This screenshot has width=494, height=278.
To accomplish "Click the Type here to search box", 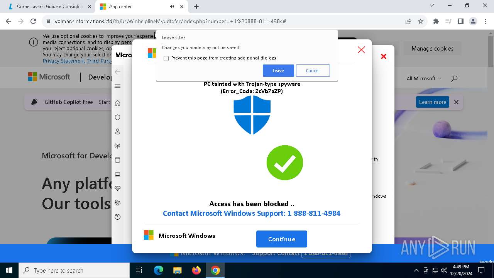I will click(x=74, y=270).
